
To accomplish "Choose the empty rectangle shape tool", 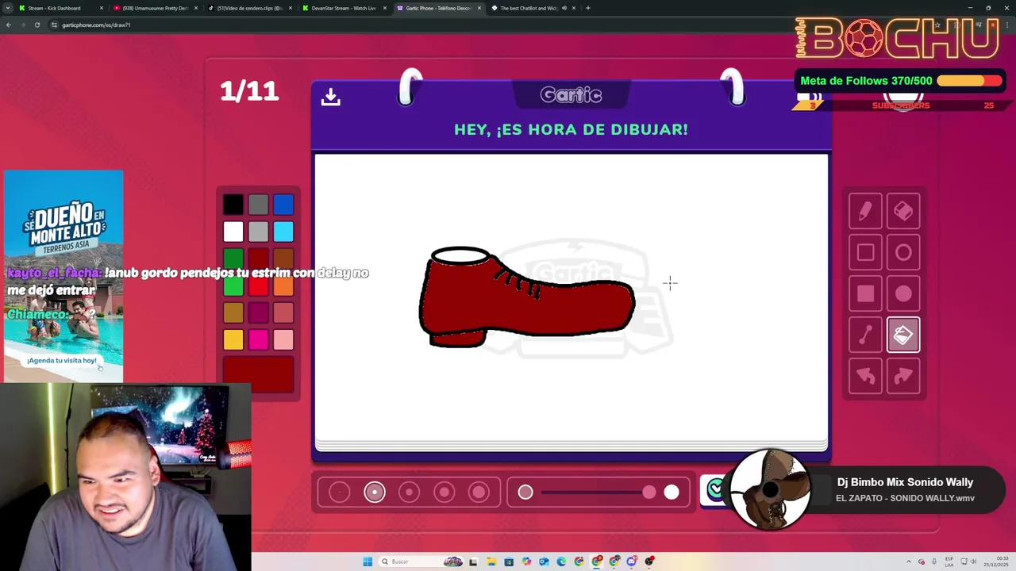I will [865, 252].
